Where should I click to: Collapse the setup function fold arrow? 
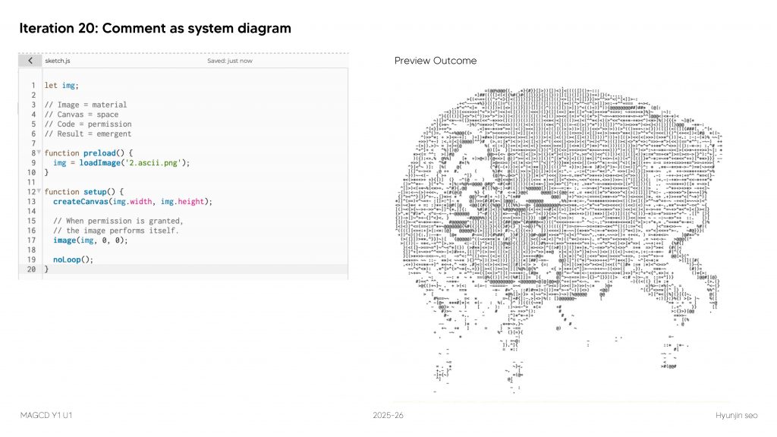[39, 192]
